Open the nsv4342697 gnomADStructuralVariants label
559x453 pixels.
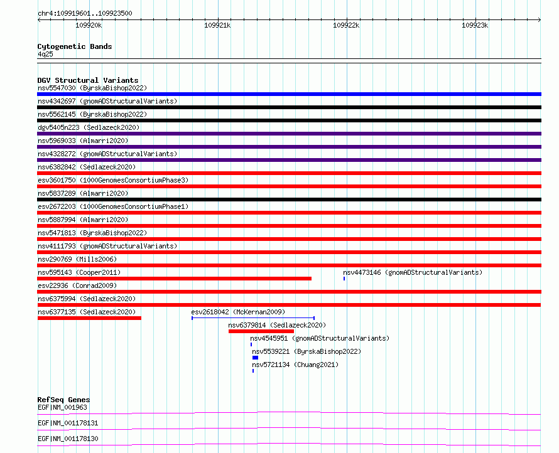(107, 101)
